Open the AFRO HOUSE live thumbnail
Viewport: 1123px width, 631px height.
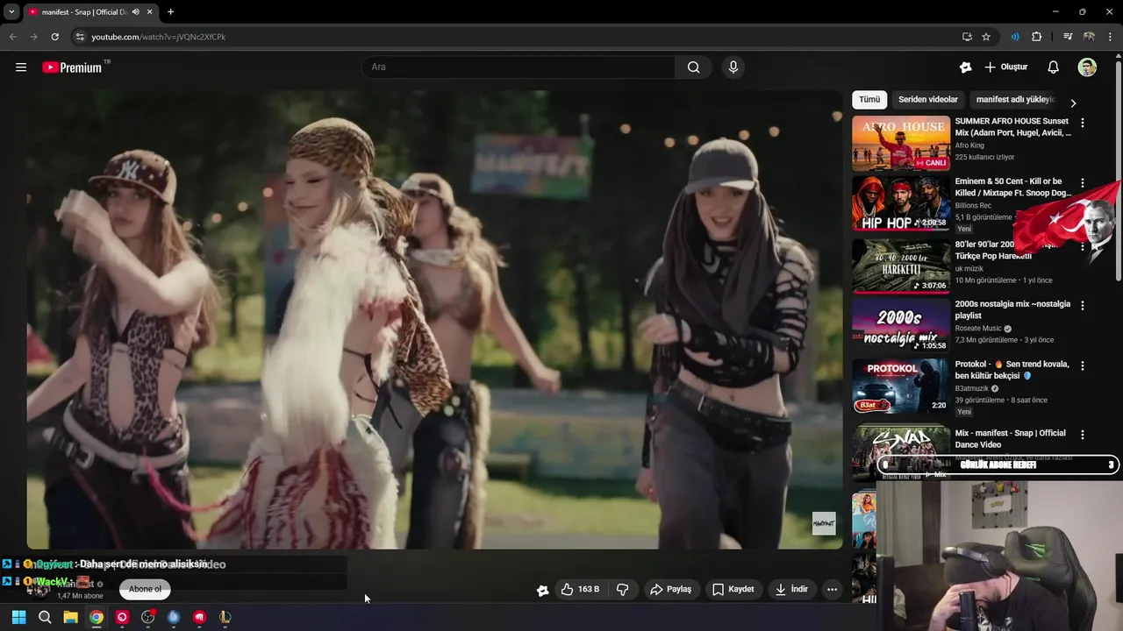click(901, 143)
